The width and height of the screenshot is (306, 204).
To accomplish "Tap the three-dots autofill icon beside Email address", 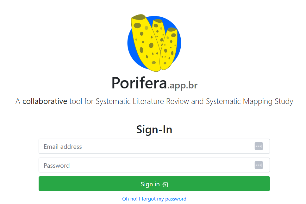I will point(259,146).
